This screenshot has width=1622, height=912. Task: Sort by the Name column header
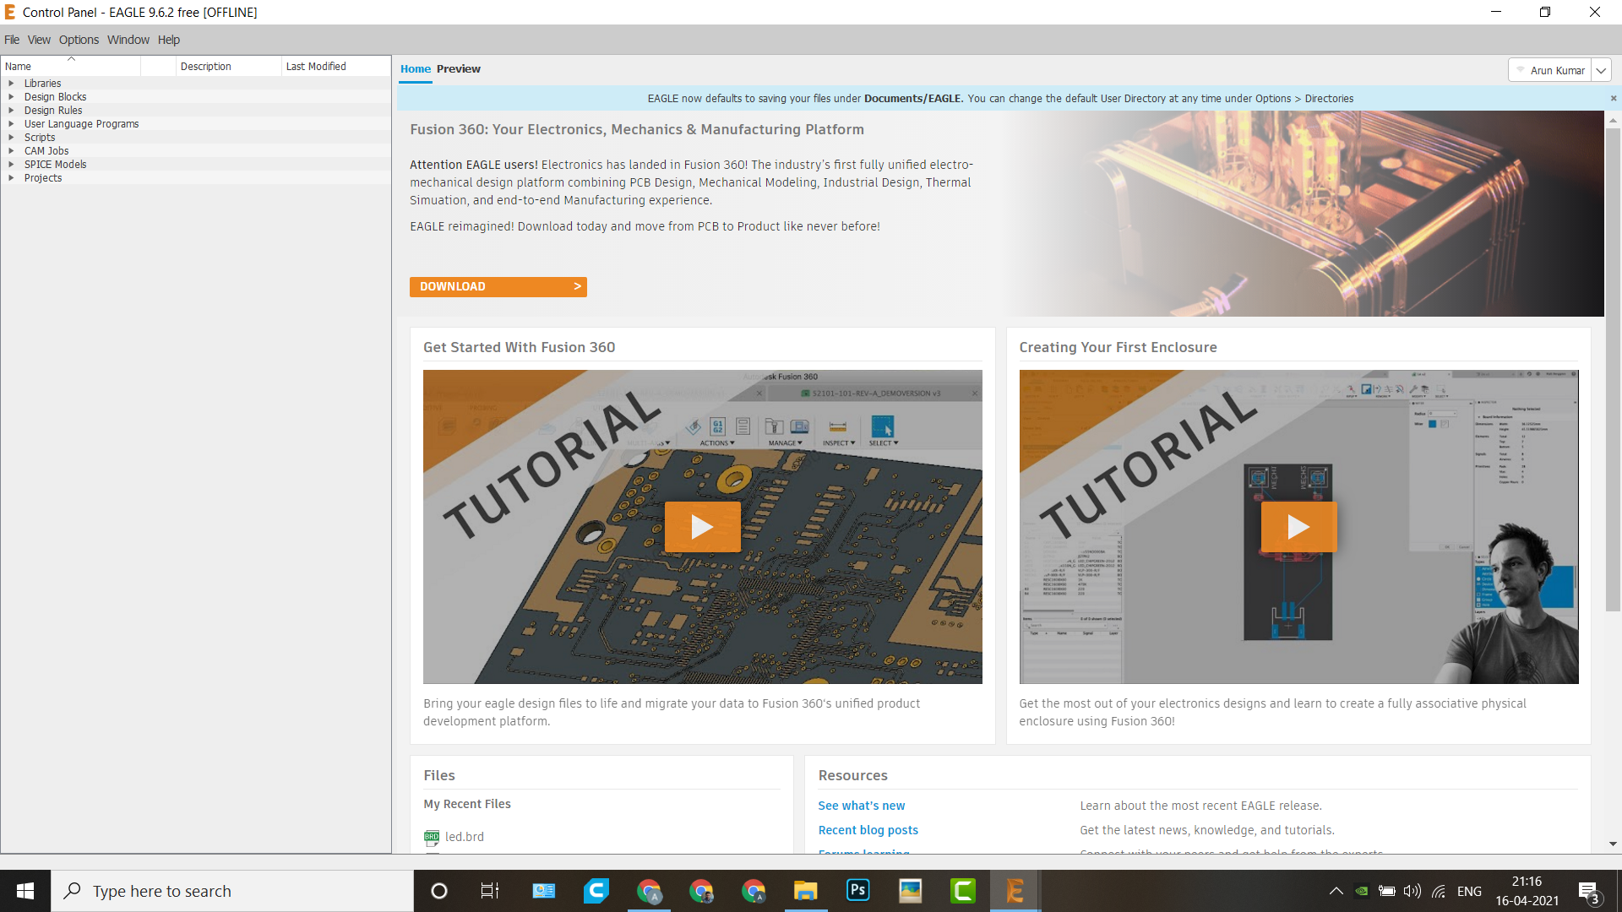click(71, 67)
